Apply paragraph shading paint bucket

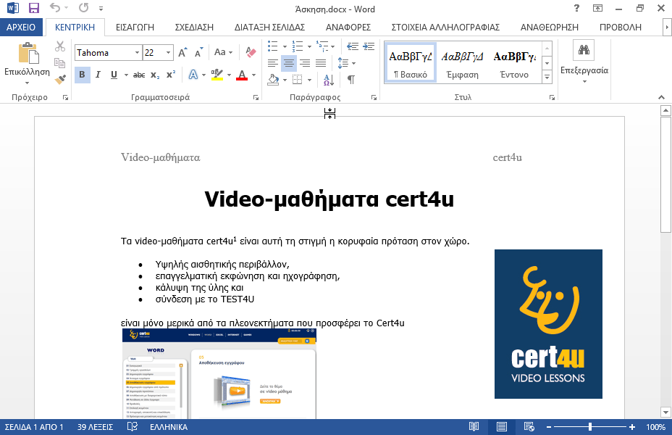pos(273,79)
